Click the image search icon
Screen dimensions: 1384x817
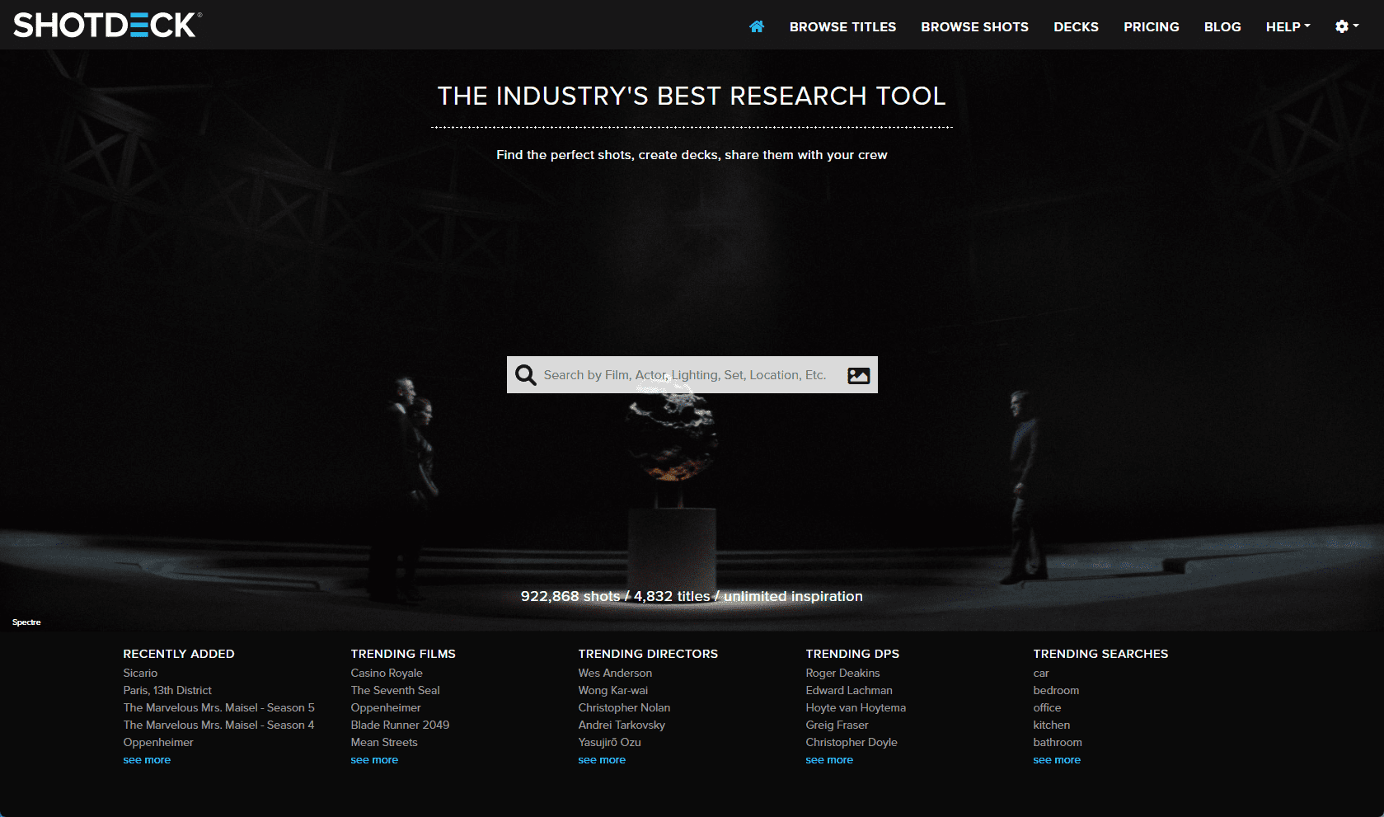(x=859, y=375)
